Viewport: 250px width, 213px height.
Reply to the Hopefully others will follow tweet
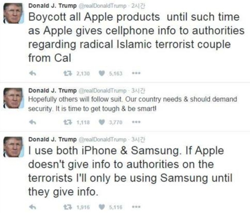pos(33,122)
